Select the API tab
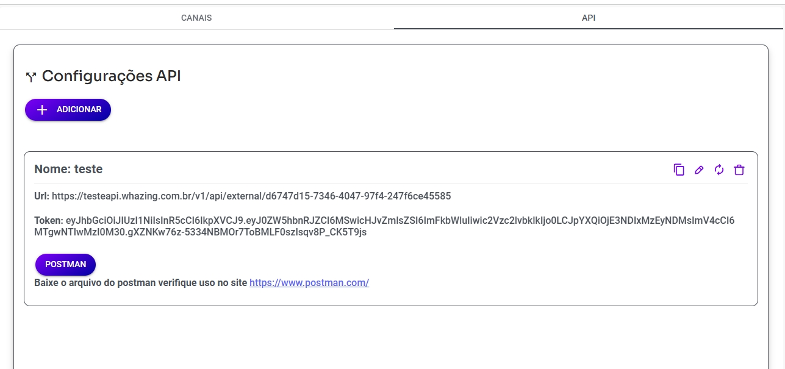The image size is (785, 369). coord(589,18)
